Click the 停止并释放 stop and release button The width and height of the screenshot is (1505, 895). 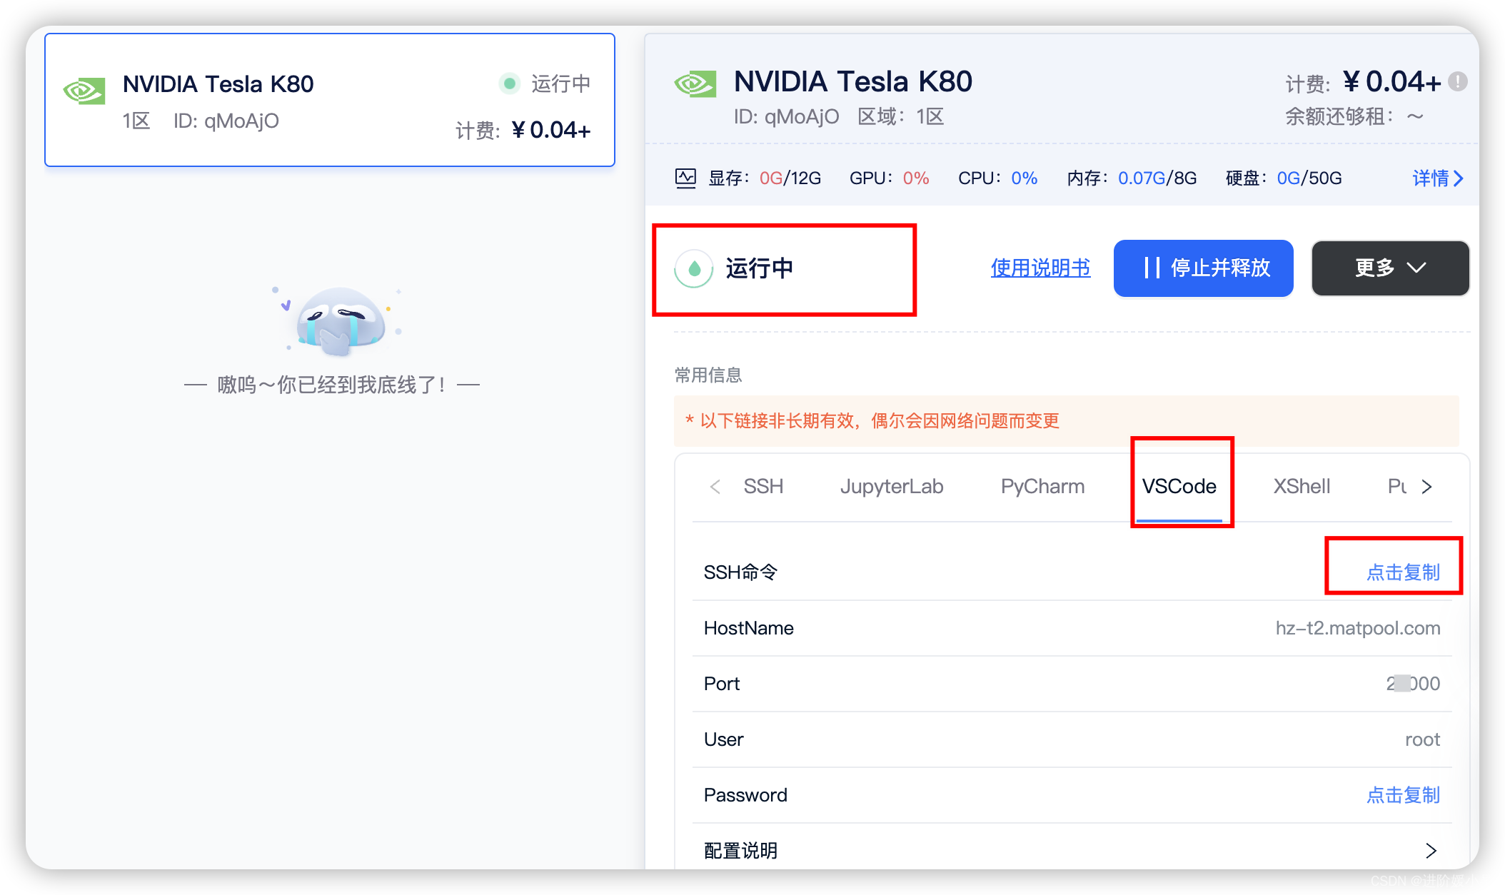1203,268
